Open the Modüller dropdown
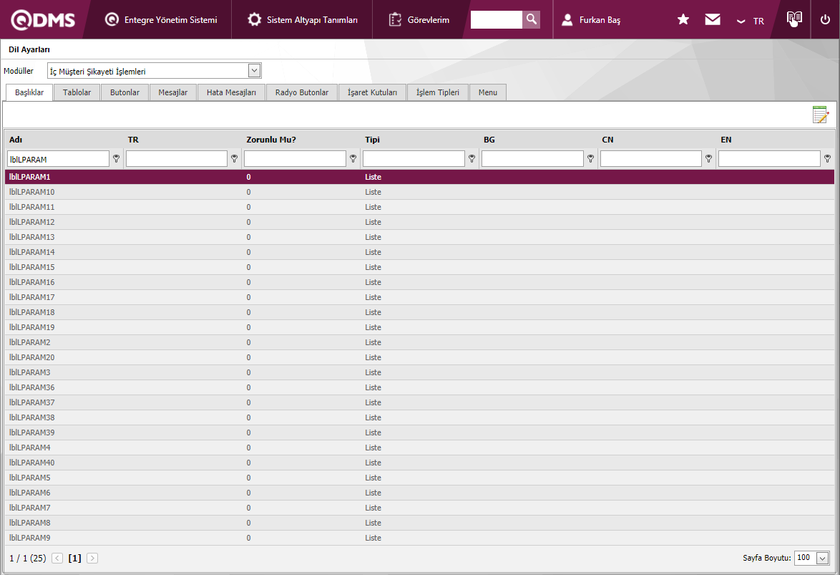 tap(254, 71)
